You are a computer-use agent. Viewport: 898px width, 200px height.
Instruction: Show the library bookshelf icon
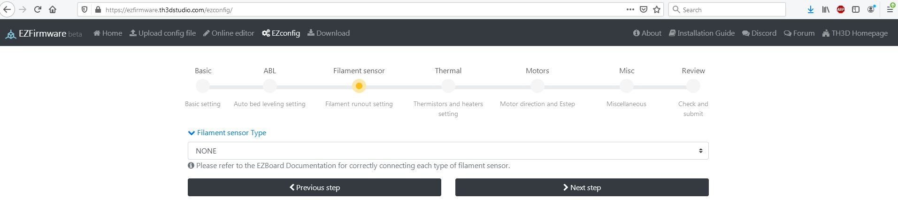click(825, 9)
